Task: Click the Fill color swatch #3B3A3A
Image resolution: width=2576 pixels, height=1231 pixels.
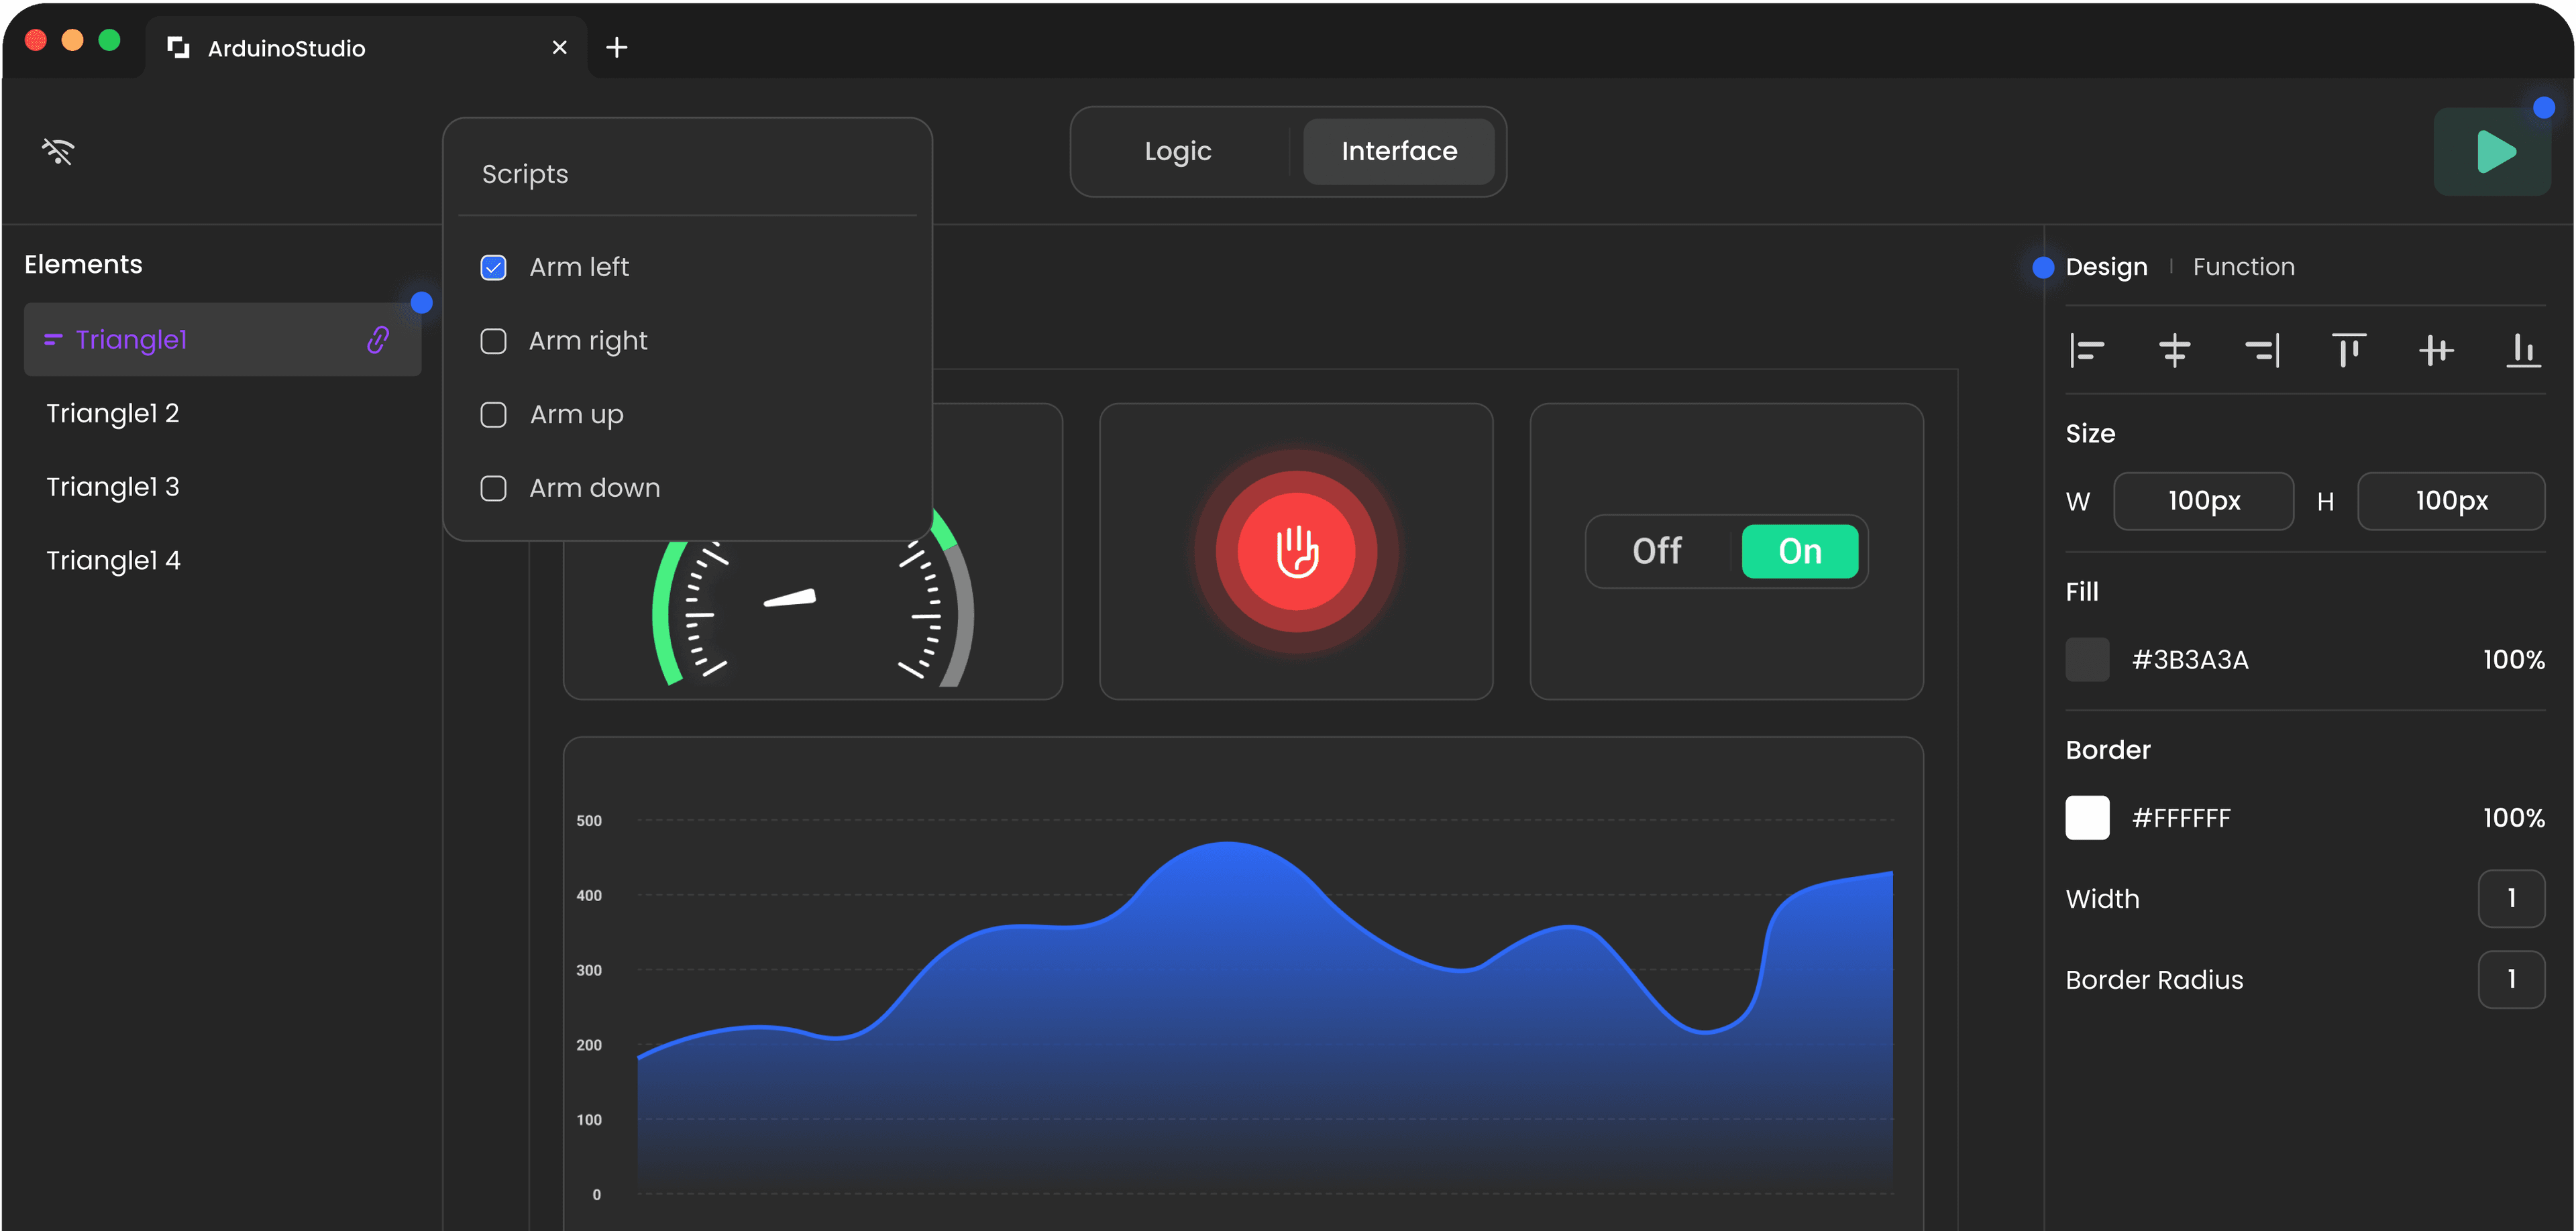Action: (2087, 660)
